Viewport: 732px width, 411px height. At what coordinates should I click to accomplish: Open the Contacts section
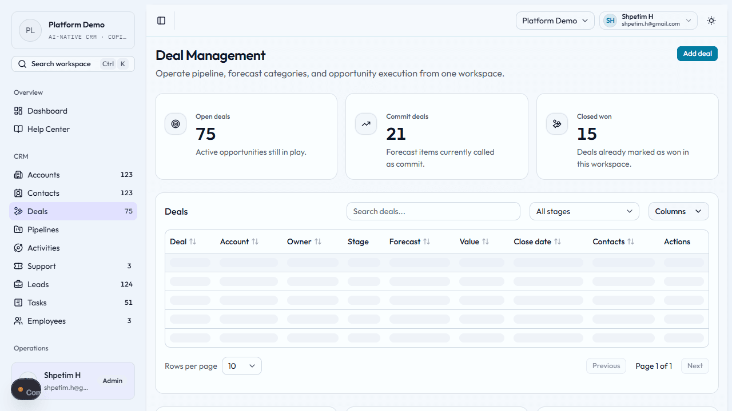tap(43, 193)
